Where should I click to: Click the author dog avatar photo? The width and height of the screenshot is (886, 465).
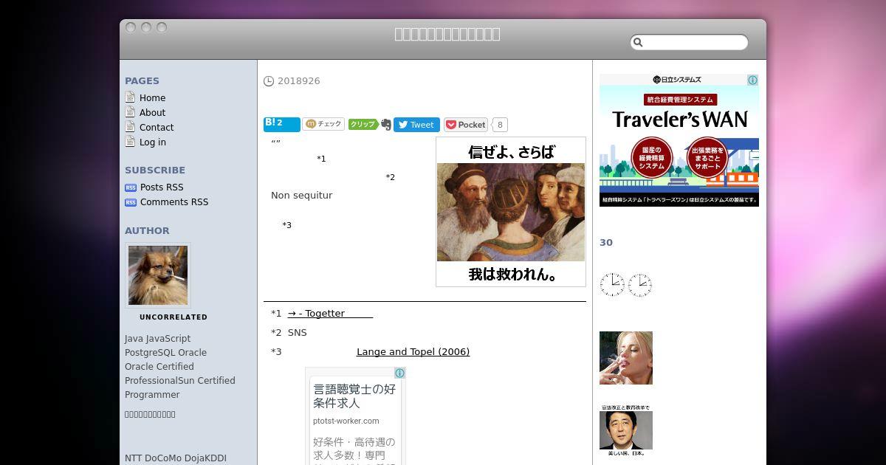[158, 275]
